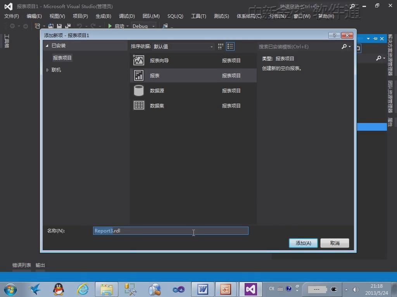This screenshot has width=397, height=297.
Task: Close the Solution Explorer panel
Action: point(382,39)
